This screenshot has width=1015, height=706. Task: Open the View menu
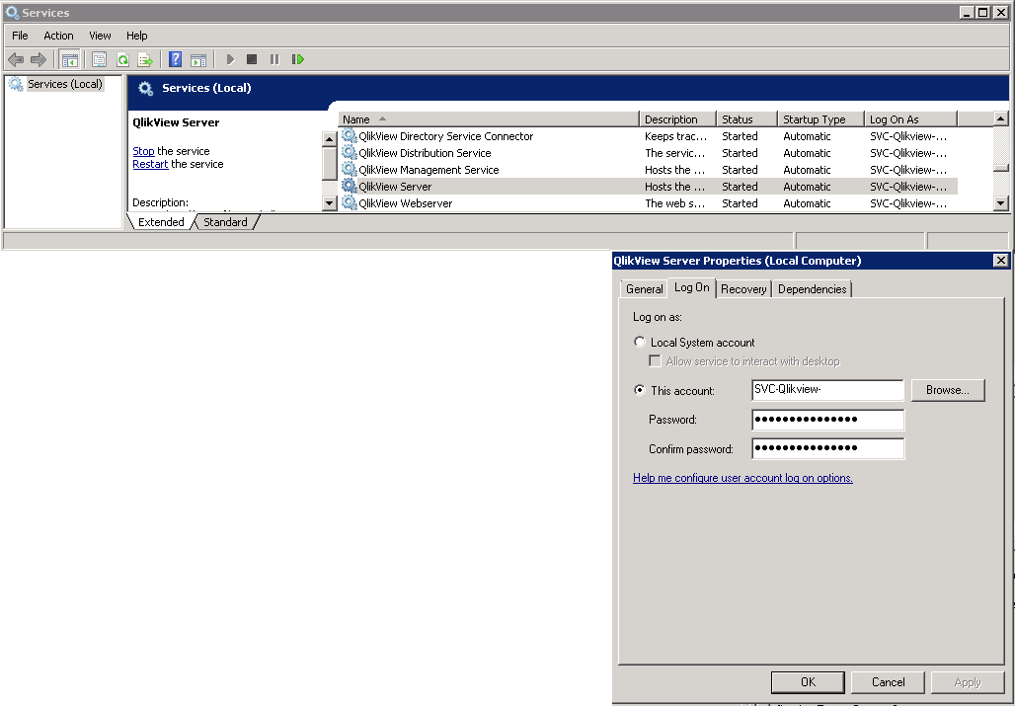tap(100, 36)
